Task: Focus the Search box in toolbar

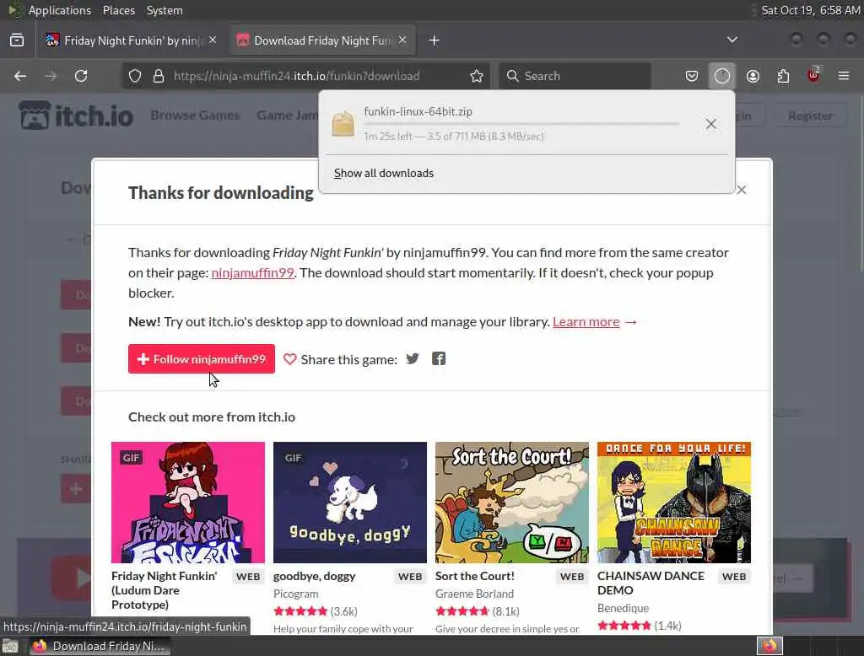Action: 575,76
